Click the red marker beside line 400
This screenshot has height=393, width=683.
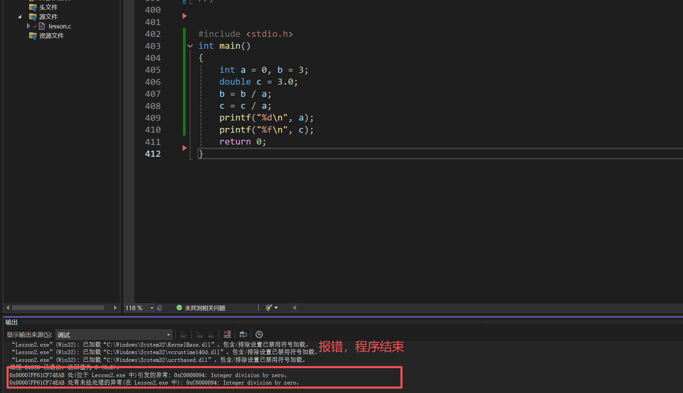185,16
